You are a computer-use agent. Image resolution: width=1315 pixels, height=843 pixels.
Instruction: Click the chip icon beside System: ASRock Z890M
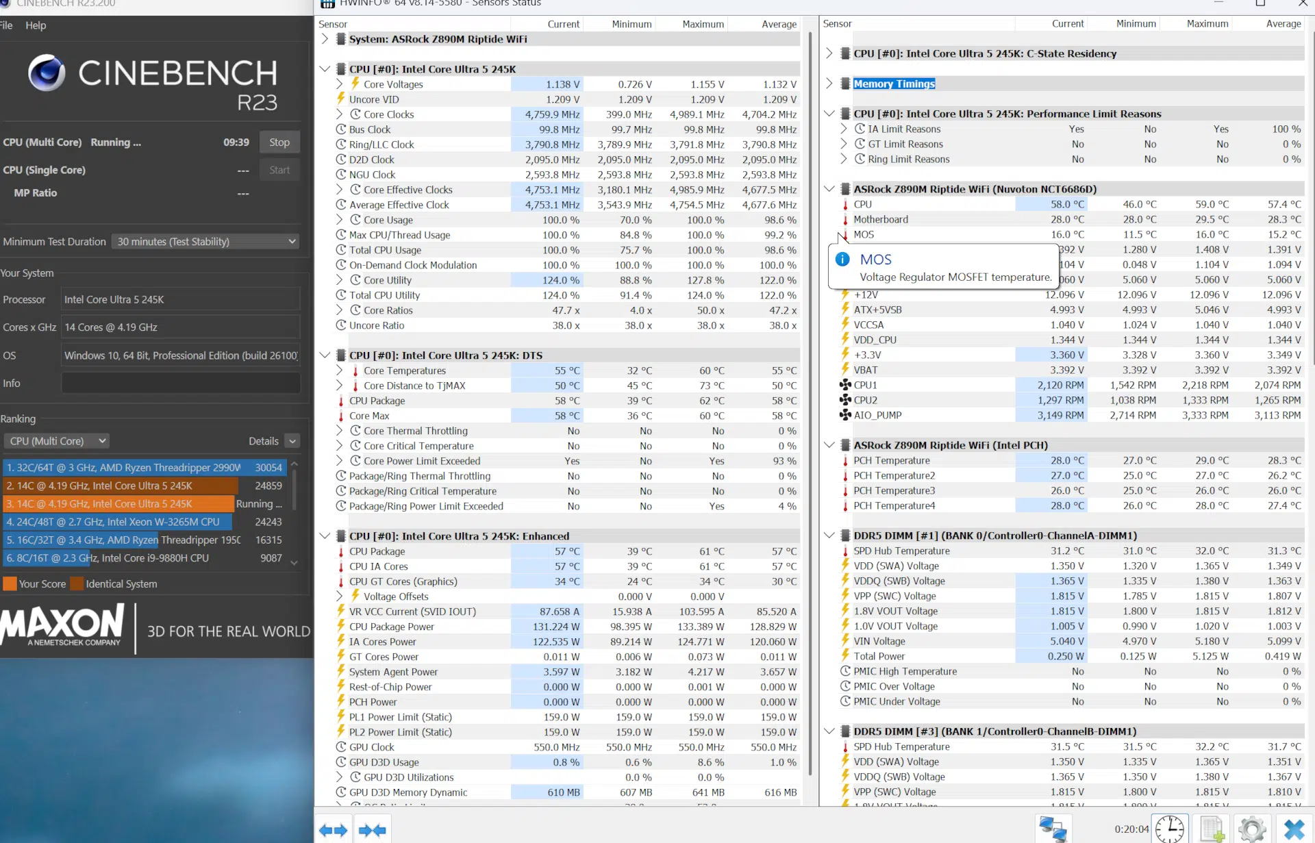(340, 39)
